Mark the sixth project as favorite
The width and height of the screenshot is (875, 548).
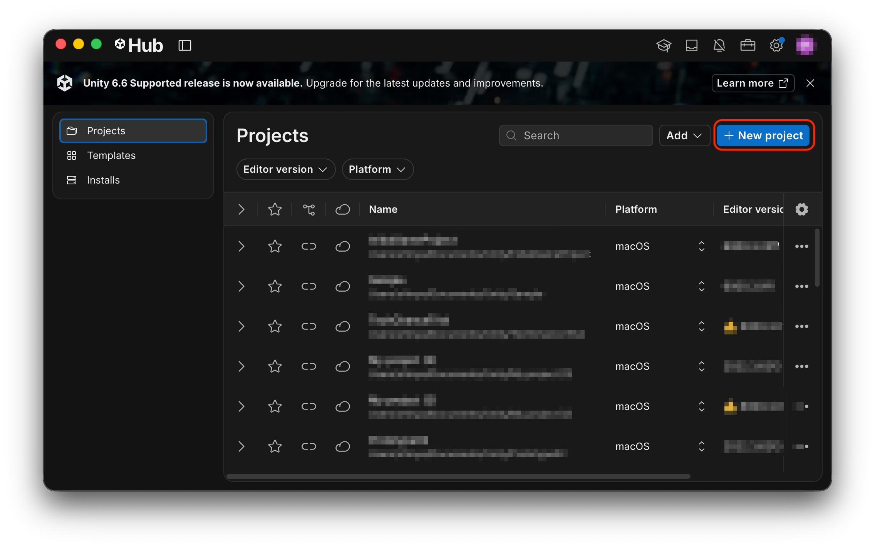click(x=275, y=446)
